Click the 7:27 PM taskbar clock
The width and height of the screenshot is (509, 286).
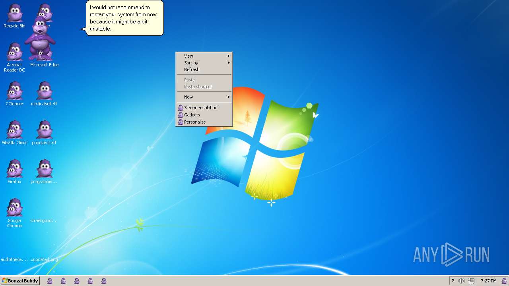click(488, 281)
